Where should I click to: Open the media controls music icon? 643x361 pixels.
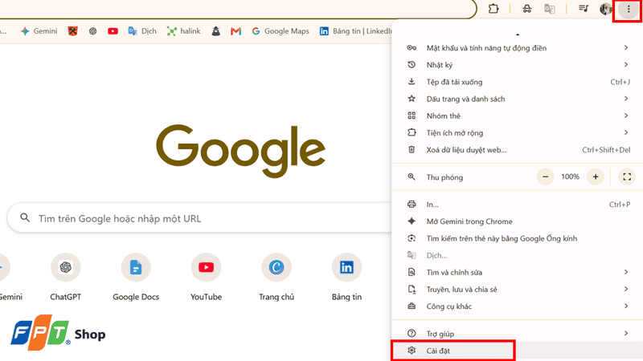584,9
